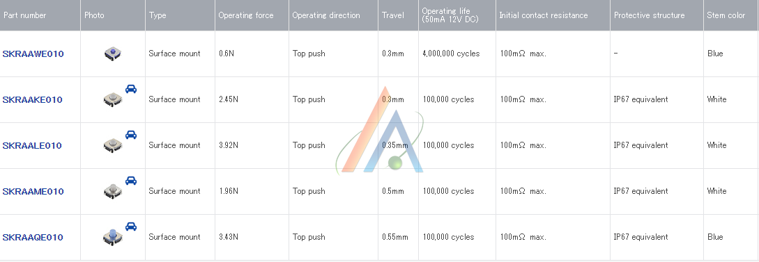
Task: Click the automotive car icon beside SKRAAQE010
Action: click(131, 227)
